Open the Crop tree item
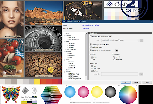This screenshot has width=153, height=104. [x=67, y=33]
